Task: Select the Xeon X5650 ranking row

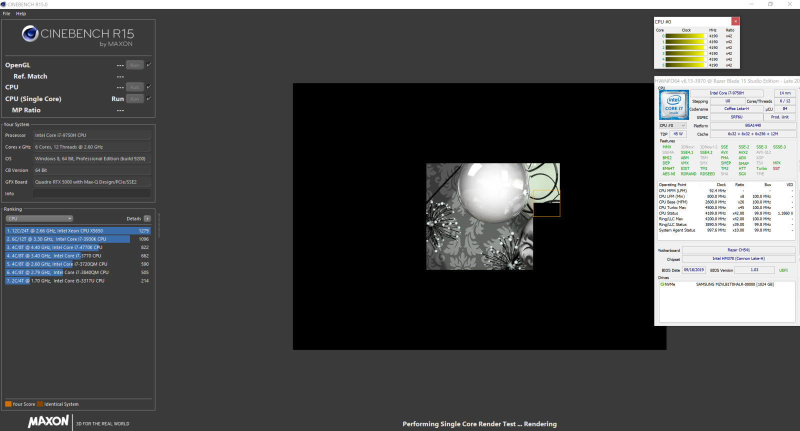Action: [78, 230]
